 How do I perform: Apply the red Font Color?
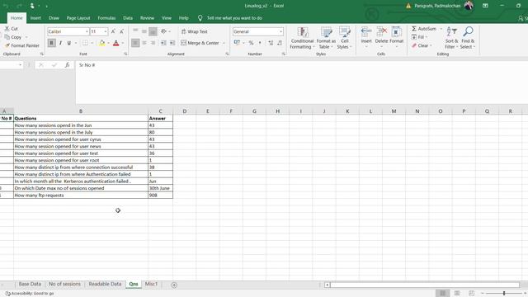point(116,43)
